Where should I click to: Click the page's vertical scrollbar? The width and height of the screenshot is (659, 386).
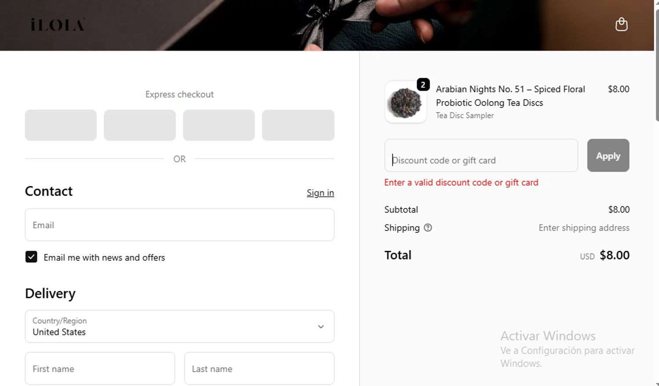(x=656, y=66)
